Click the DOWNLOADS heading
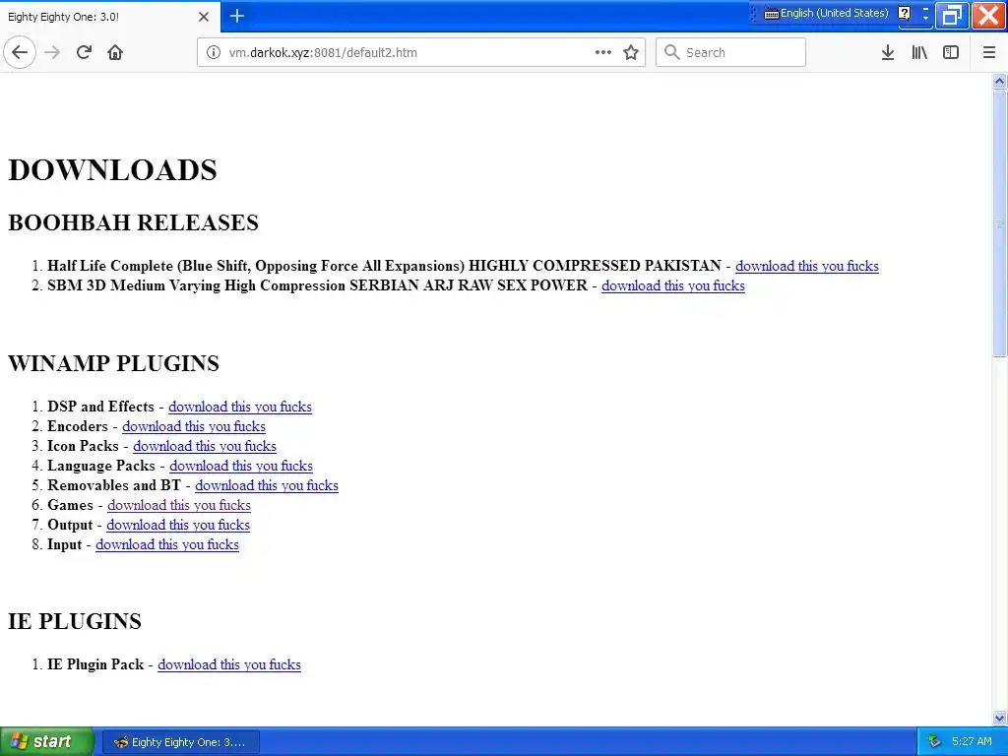This screenshot has width=1008, height=756. point(112,170)
